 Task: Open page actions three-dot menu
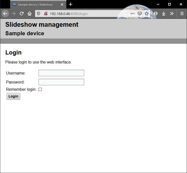coord(133,14)
